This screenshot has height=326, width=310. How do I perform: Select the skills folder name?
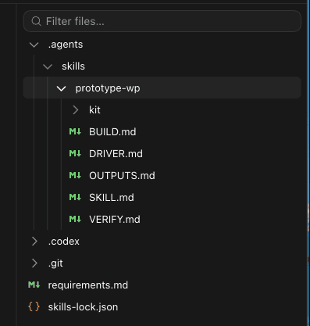pos(73,66)
